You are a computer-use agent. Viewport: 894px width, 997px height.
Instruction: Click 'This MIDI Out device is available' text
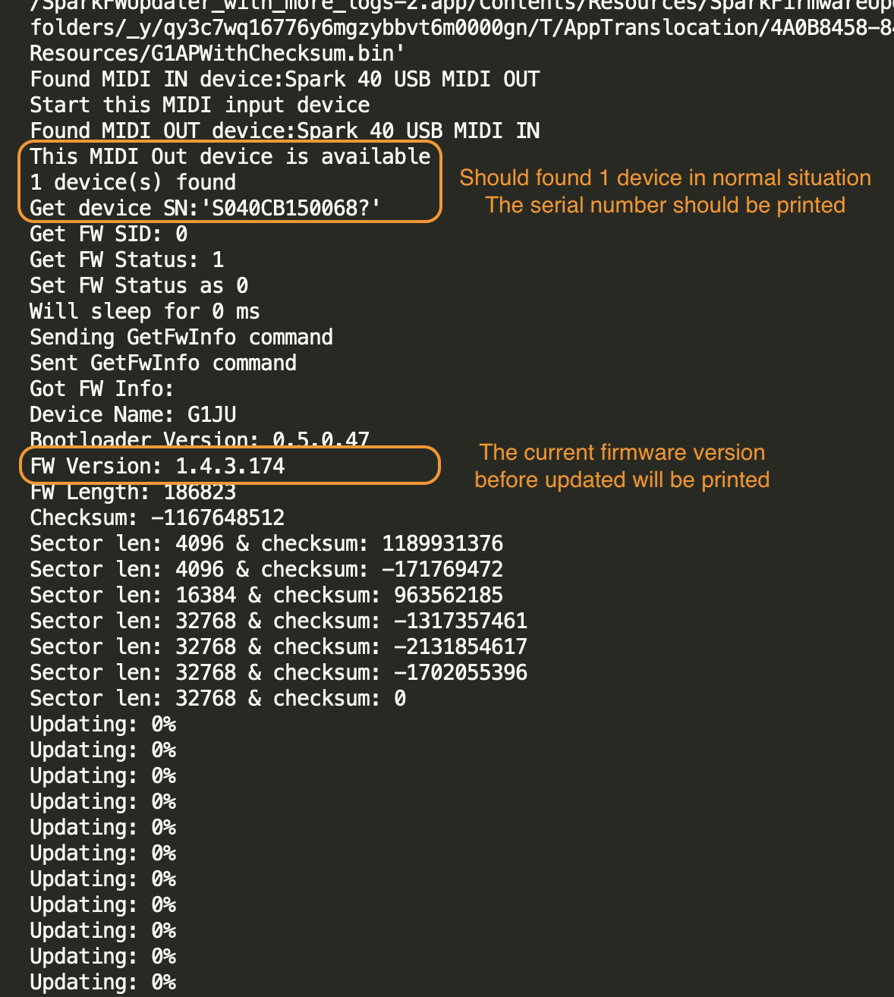click(231, 156)
